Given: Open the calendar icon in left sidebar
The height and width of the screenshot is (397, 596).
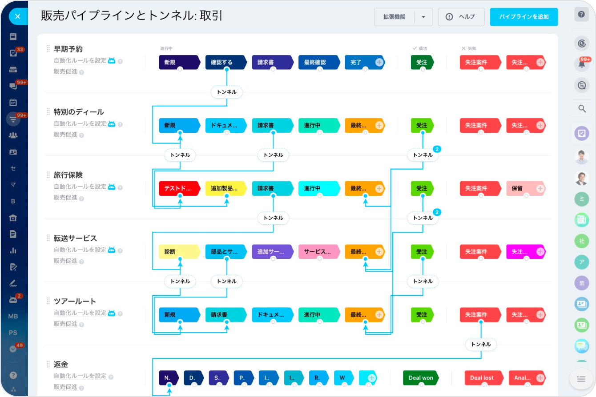Looking at the screenshot, I should coord(13,102).
